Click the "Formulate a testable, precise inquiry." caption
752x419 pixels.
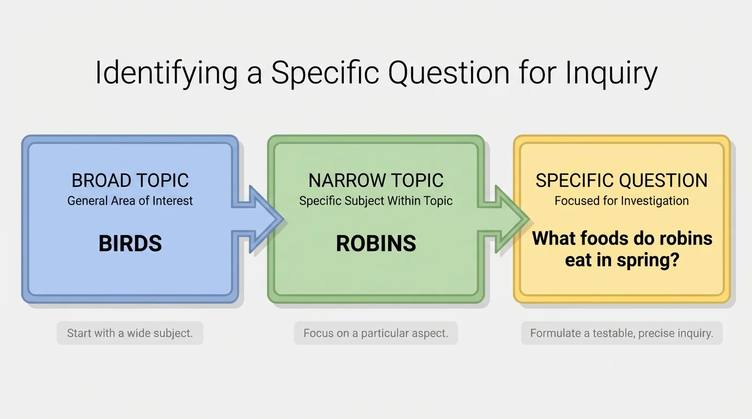(621, 333)
